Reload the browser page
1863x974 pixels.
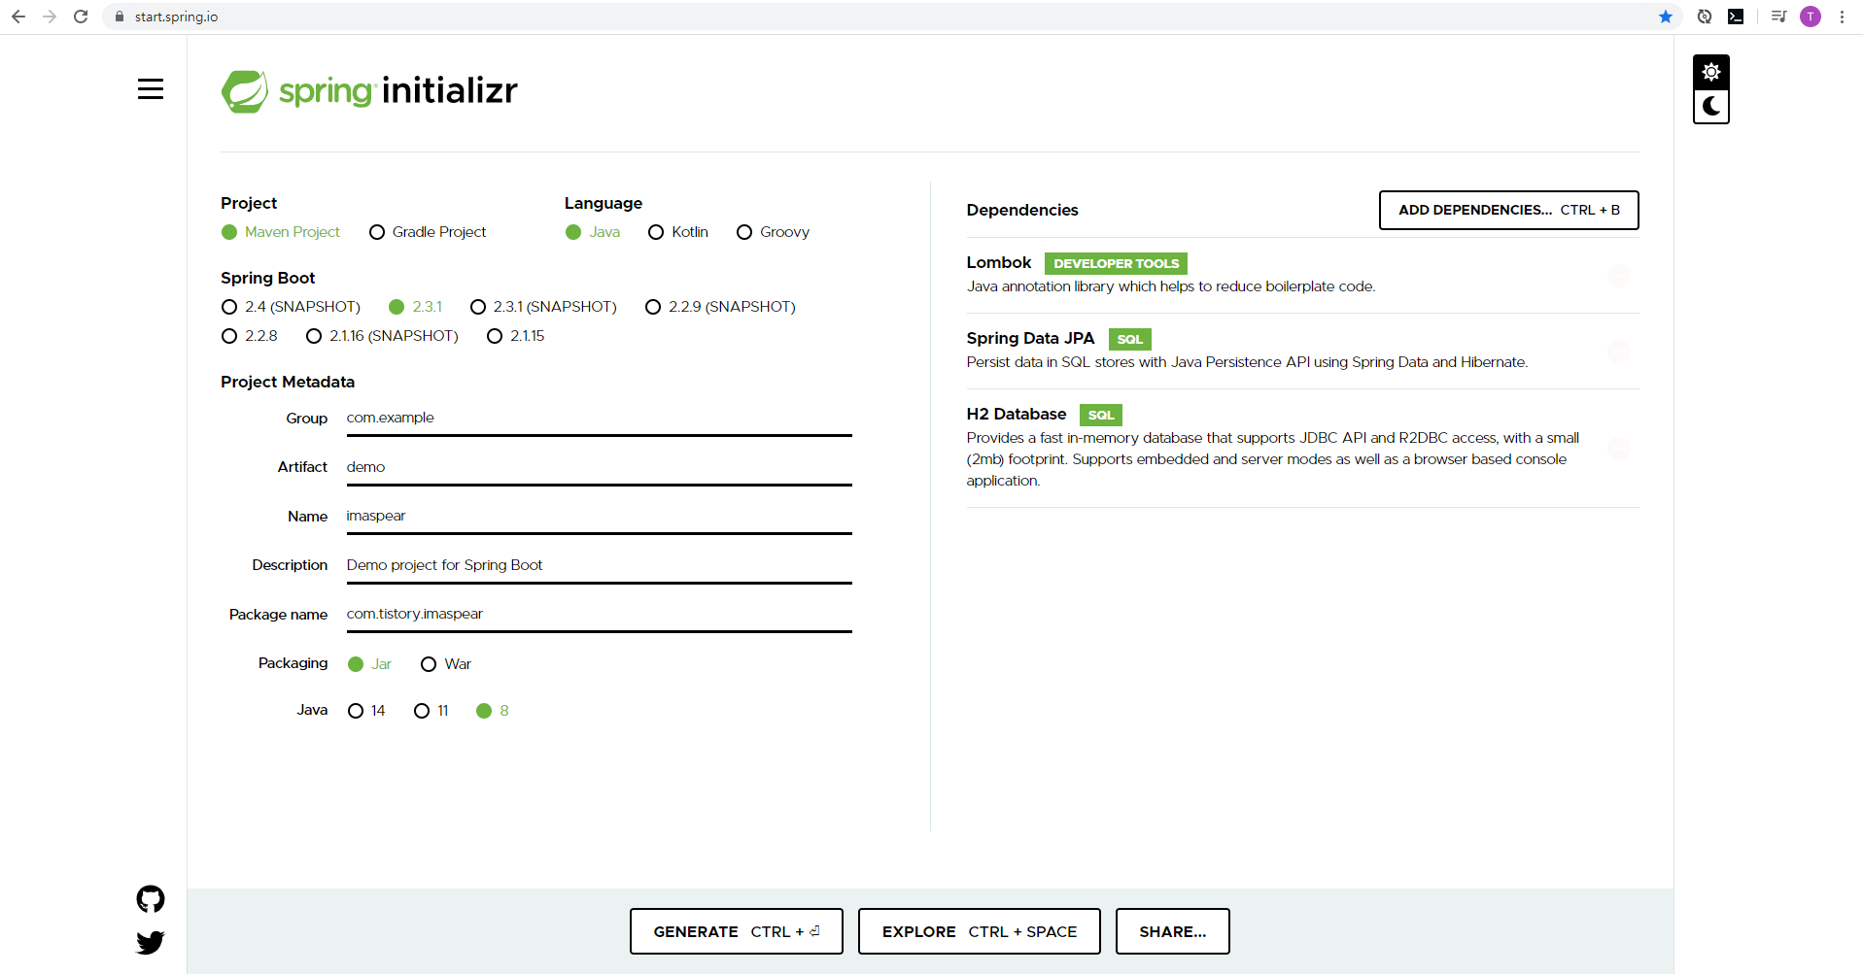(x=81, y=17)
